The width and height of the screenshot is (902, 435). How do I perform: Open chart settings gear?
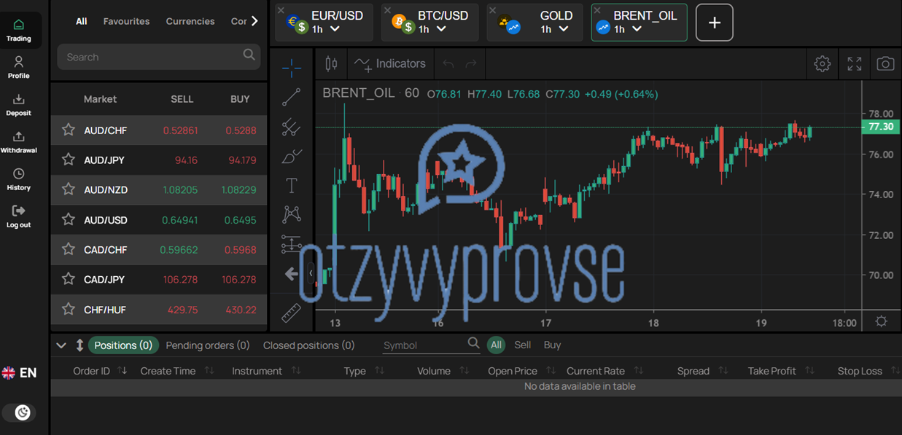[823, 64]
